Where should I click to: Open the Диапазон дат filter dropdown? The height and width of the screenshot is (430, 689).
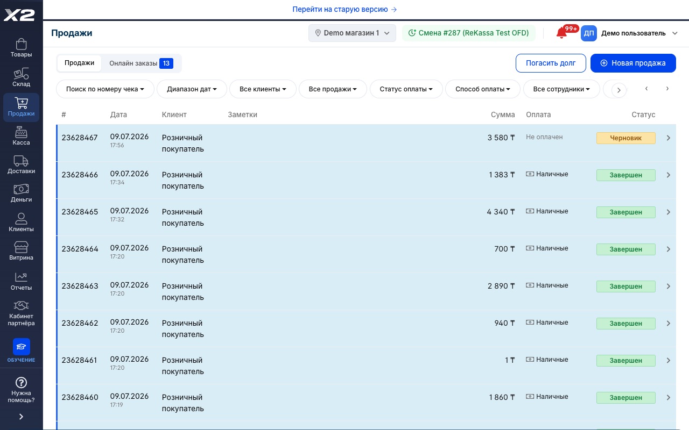coord(192,89)
